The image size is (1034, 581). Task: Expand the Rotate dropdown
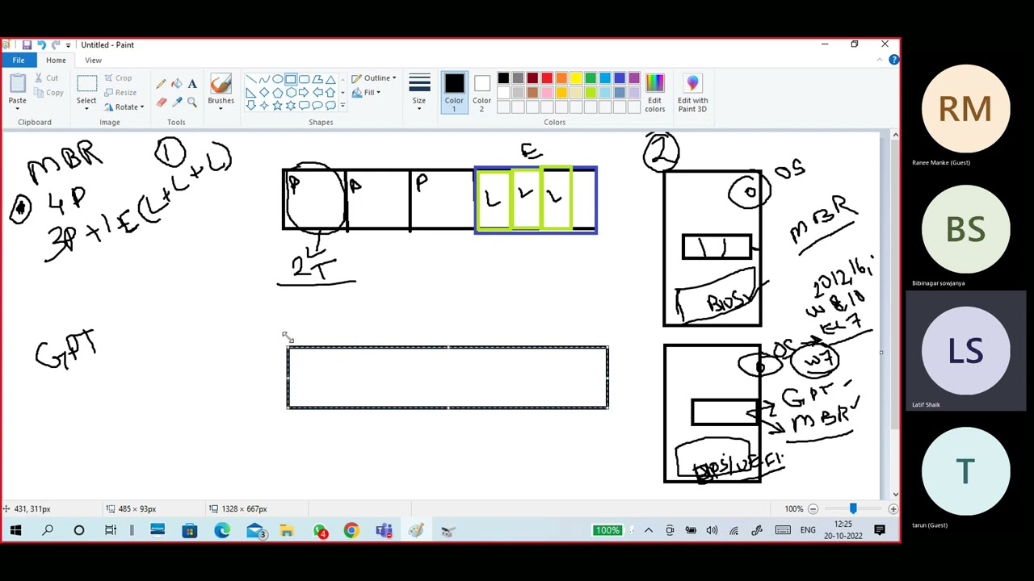click(x=142, y=107)
